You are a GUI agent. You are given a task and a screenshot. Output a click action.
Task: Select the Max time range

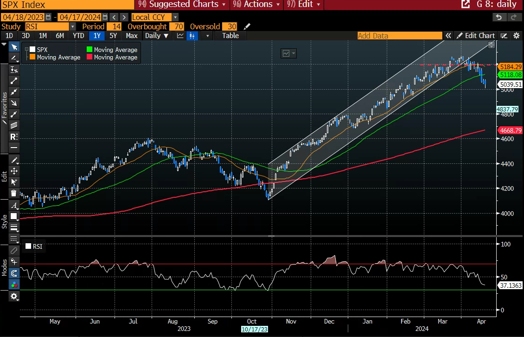132,35
